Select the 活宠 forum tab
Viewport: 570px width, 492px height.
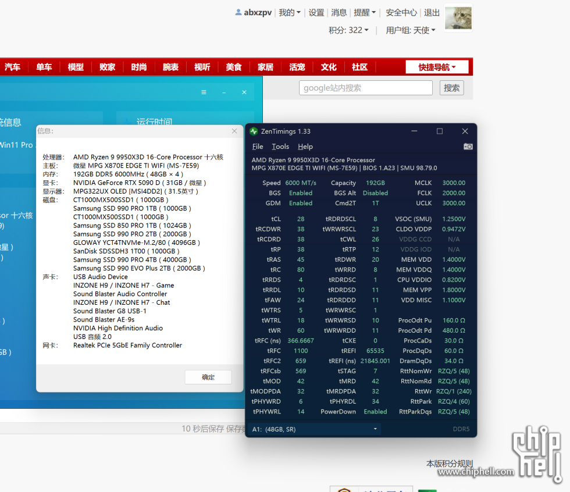[x=297, y=67]
